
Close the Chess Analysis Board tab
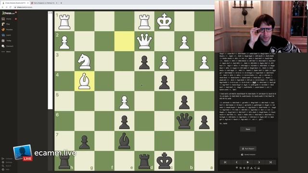pyautogui.click(x=28, y=3)
